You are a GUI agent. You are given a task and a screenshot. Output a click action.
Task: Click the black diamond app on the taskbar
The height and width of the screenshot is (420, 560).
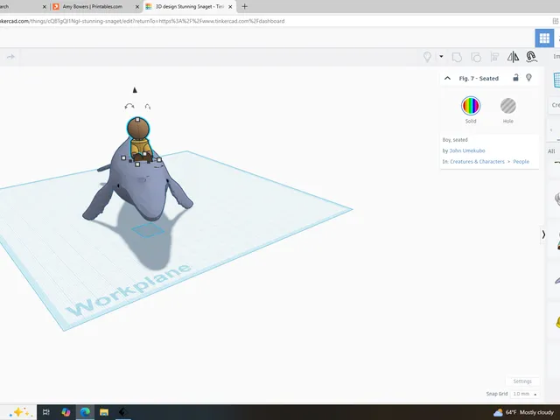click(122, 412)
